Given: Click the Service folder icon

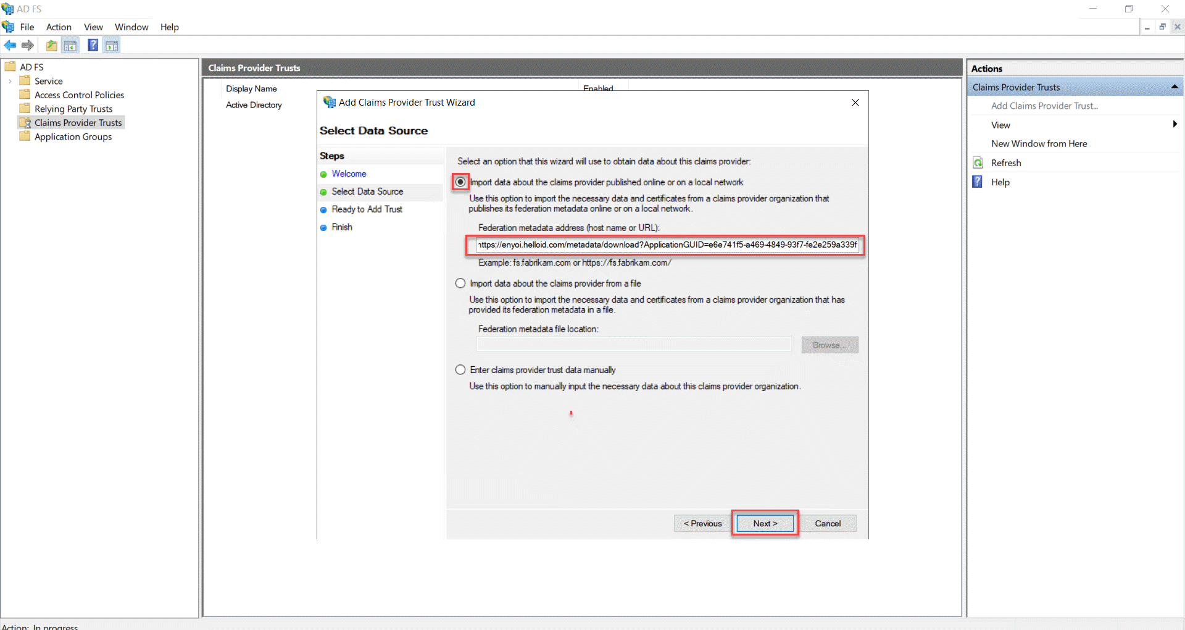Looking at the screenshot, I should pos(25,80).
